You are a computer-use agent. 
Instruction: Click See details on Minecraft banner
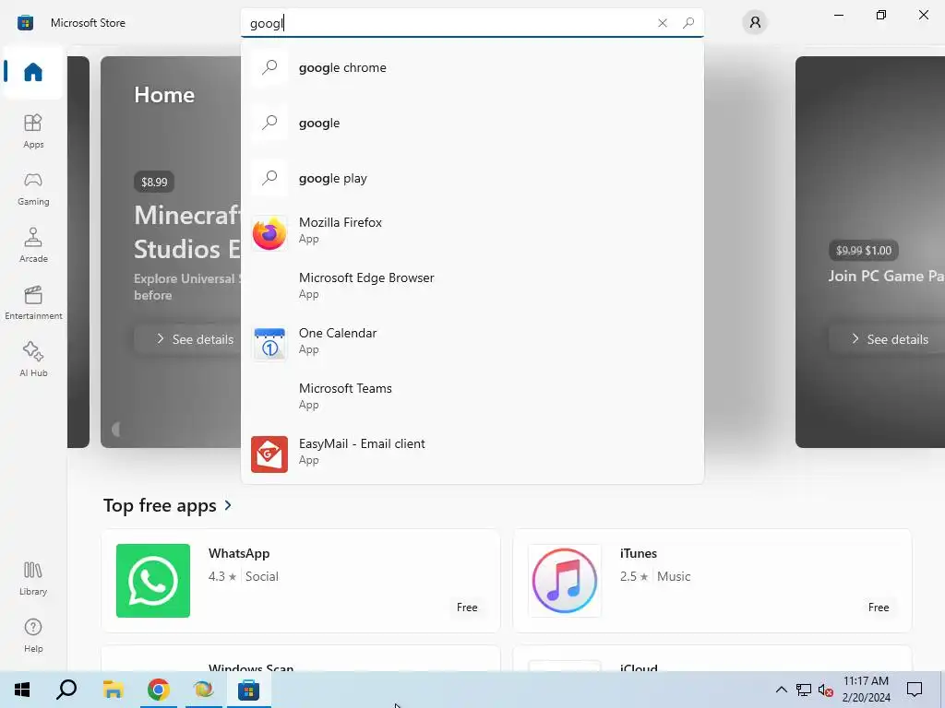188,339
